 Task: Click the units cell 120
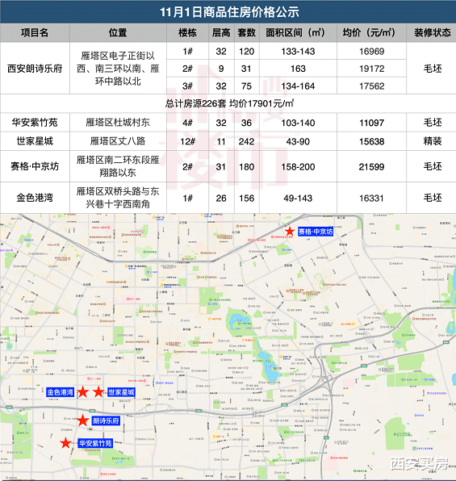(246, 51)
